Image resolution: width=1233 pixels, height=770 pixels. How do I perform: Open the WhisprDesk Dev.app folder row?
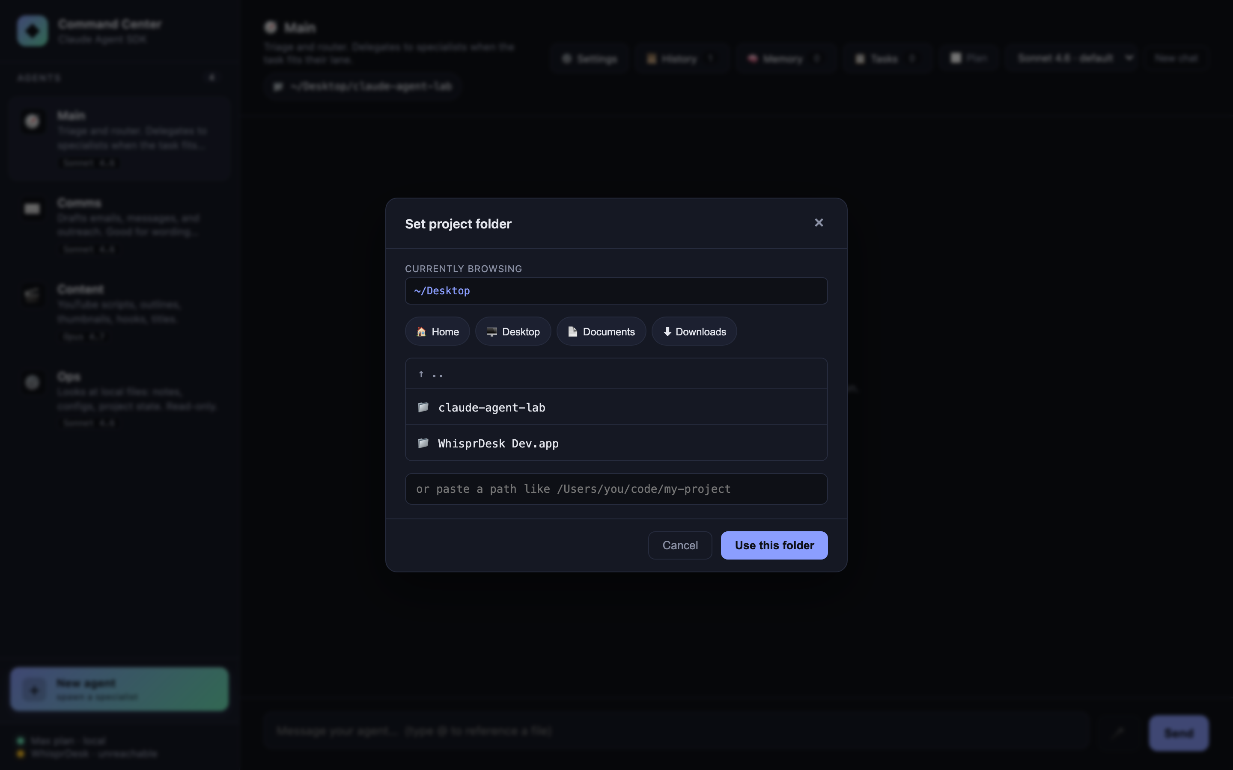[x=616, y=443]
